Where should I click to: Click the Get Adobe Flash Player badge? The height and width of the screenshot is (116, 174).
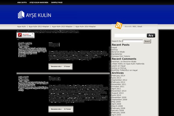26,35
